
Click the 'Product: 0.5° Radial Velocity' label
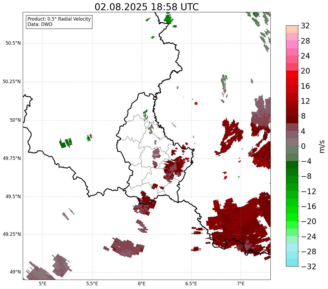coord(59,19)
